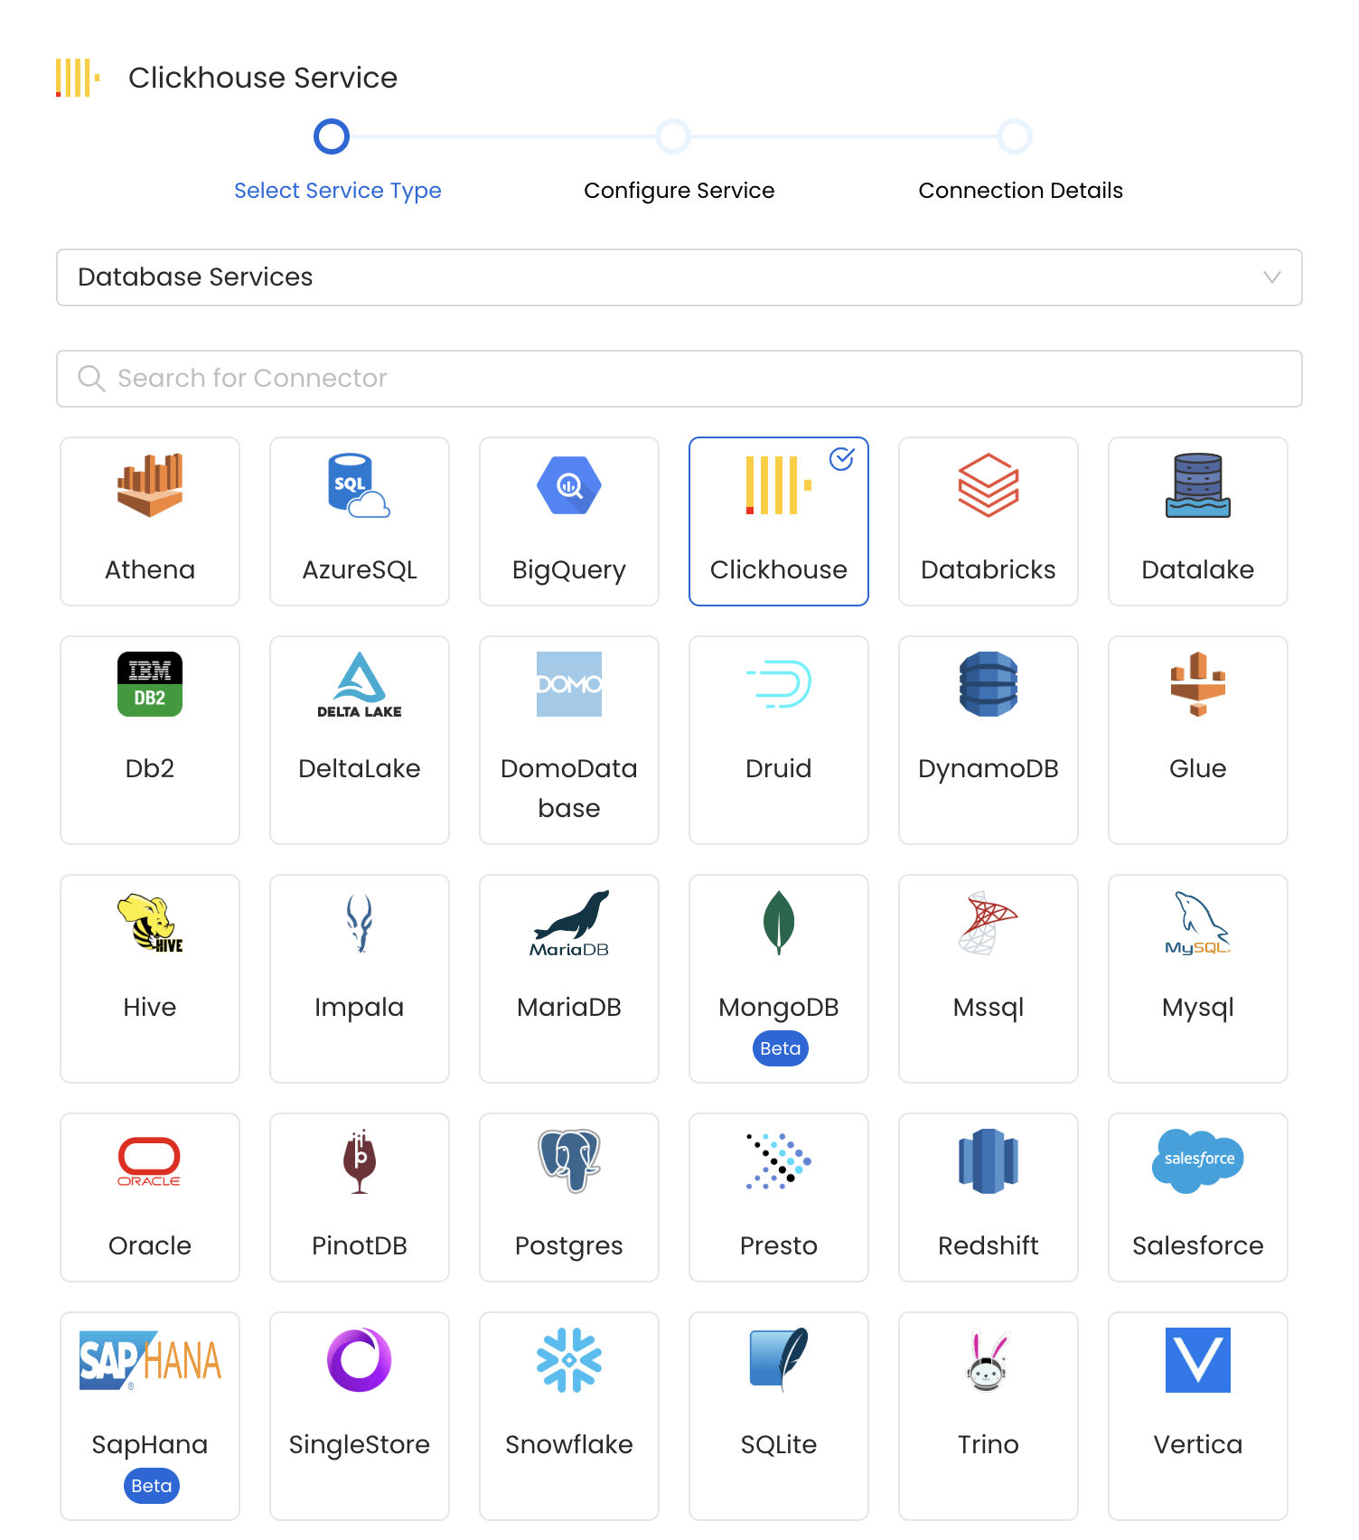Select the MongoDB leaf icon

[x=778, y=923]
